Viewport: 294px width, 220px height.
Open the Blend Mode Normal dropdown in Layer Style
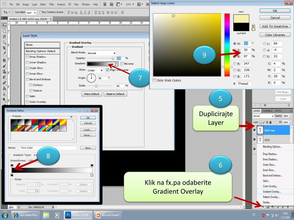101,53
